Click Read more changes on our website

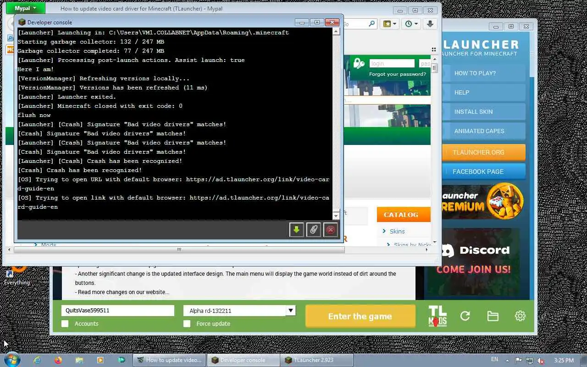pos(123,292)
